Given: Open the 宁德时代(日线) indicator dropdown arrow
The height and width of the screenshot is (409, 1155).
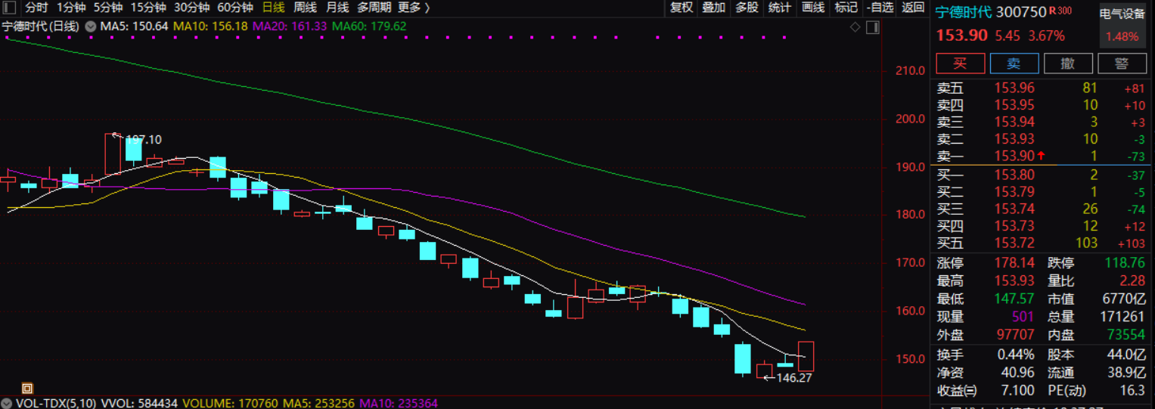Looking at the screenshot, I should [91, 26].
